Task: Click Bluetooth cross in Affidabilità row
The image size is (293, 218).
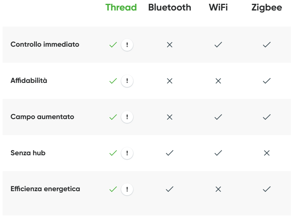Action: (170, 81)
